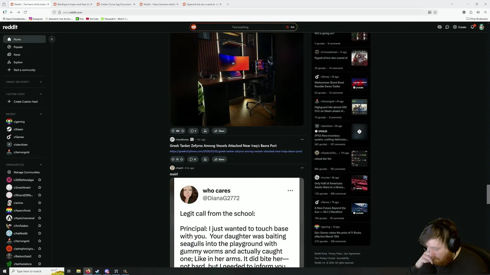This screenshot has height=275, width=490.
Task: Favorite r/anime with its star
Action: point(39,203)
